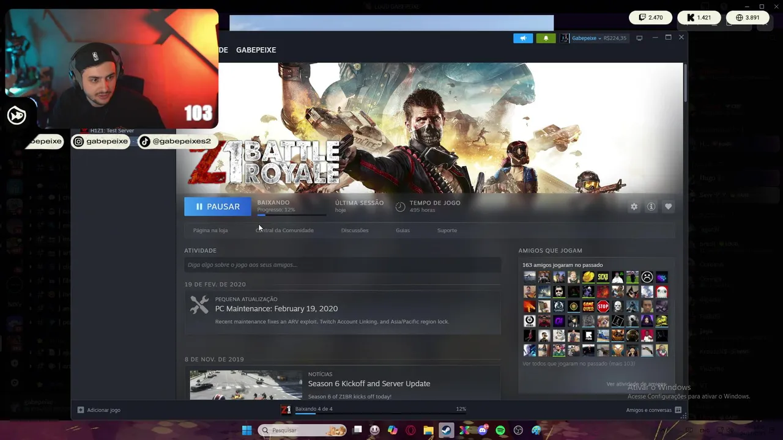Open Guias tab
The image size is (783, 440).
click(x=403, y=230)
